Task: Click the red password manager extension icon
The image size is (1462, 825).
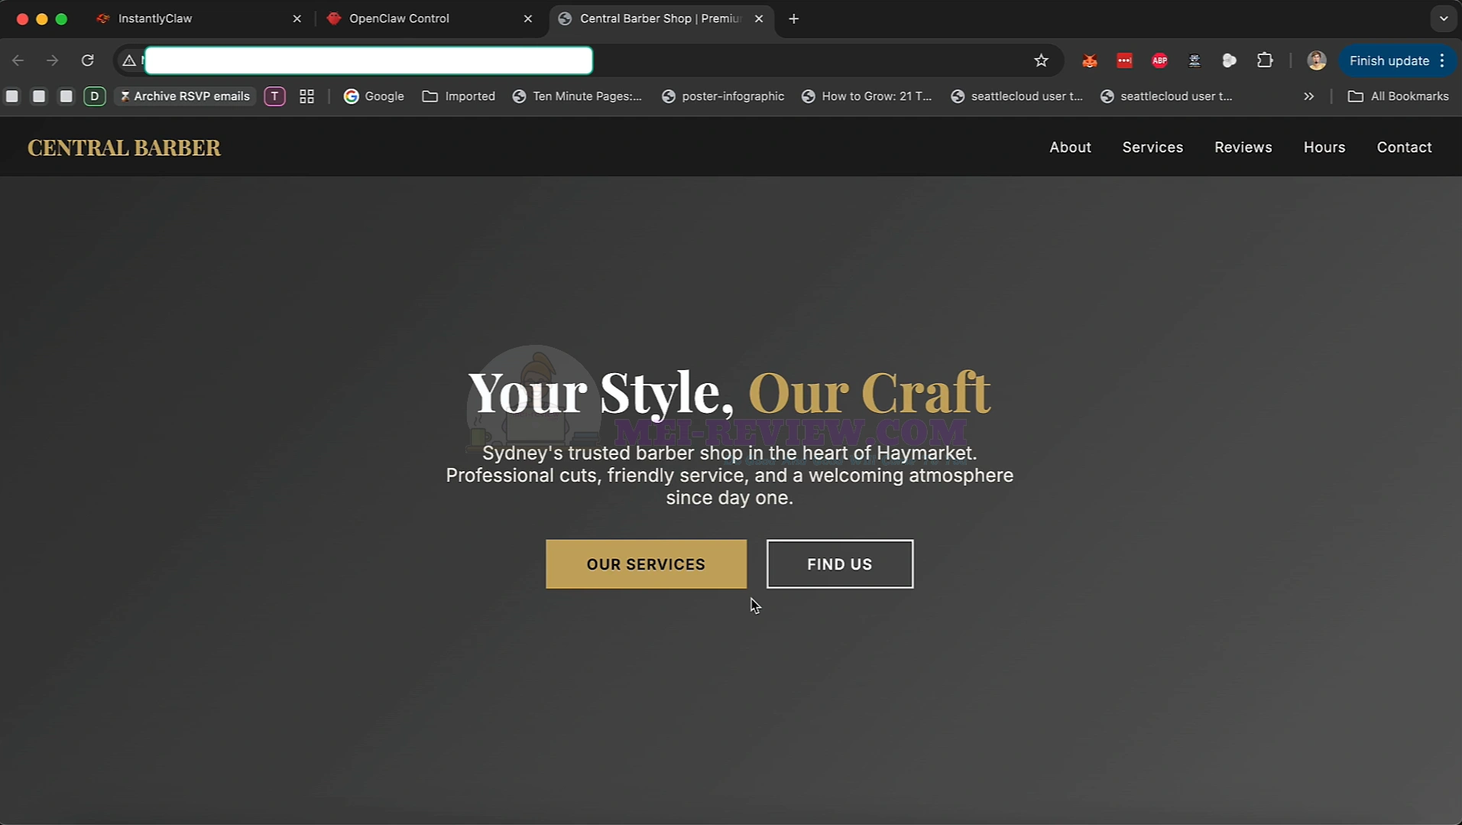Action: click(1124, 60)
